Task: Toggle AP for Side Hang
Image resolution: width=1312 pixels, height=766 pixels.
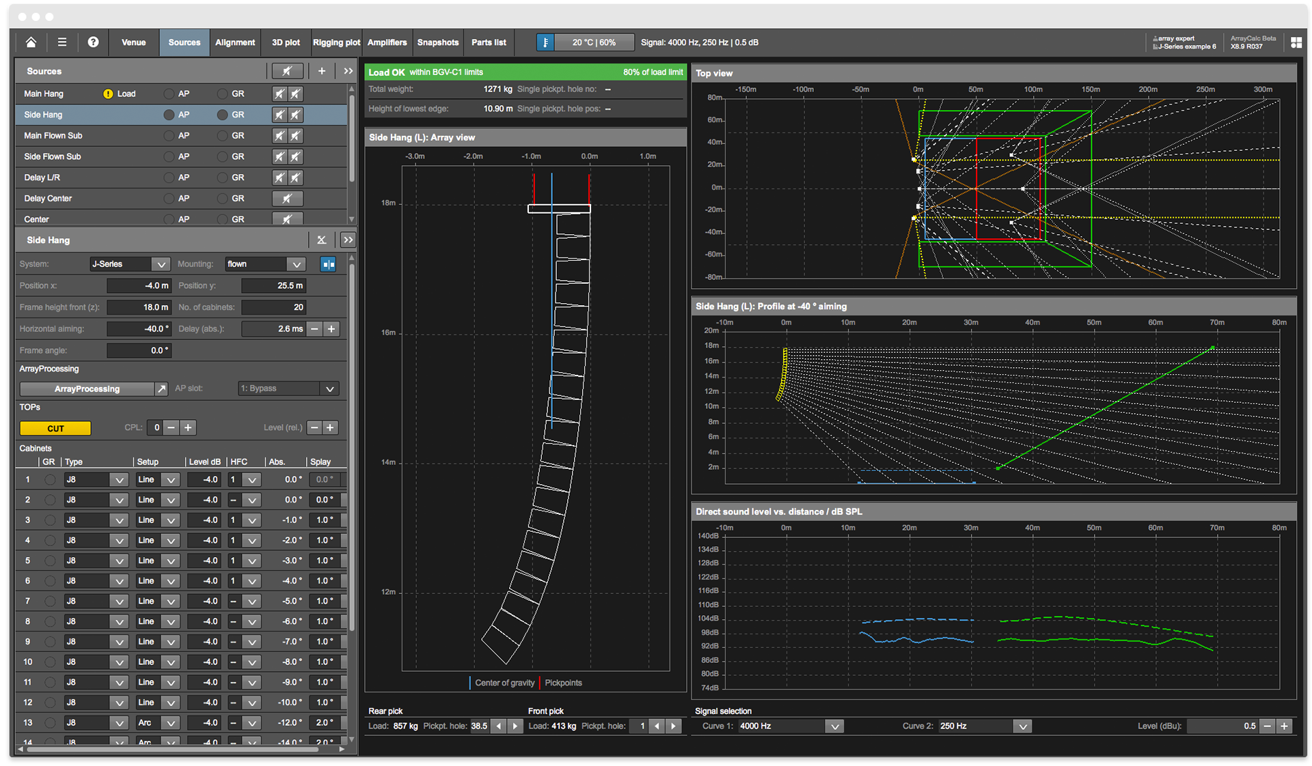Action: point(169,115)
